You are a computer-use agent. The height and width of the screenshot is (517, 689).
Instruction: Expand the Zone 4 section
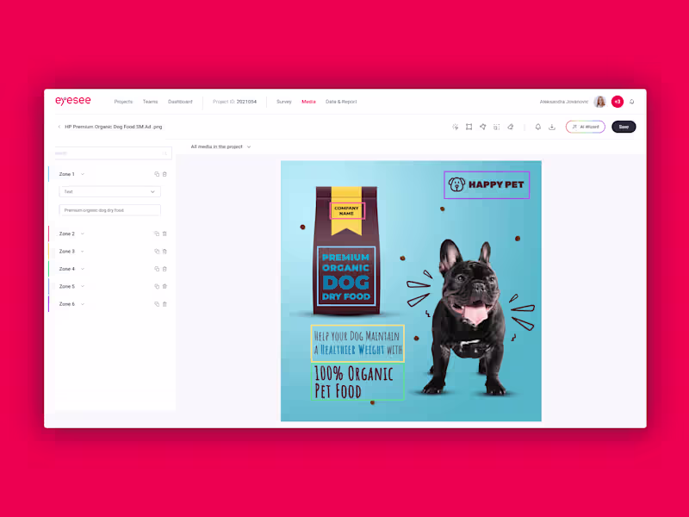pos(83,269)
